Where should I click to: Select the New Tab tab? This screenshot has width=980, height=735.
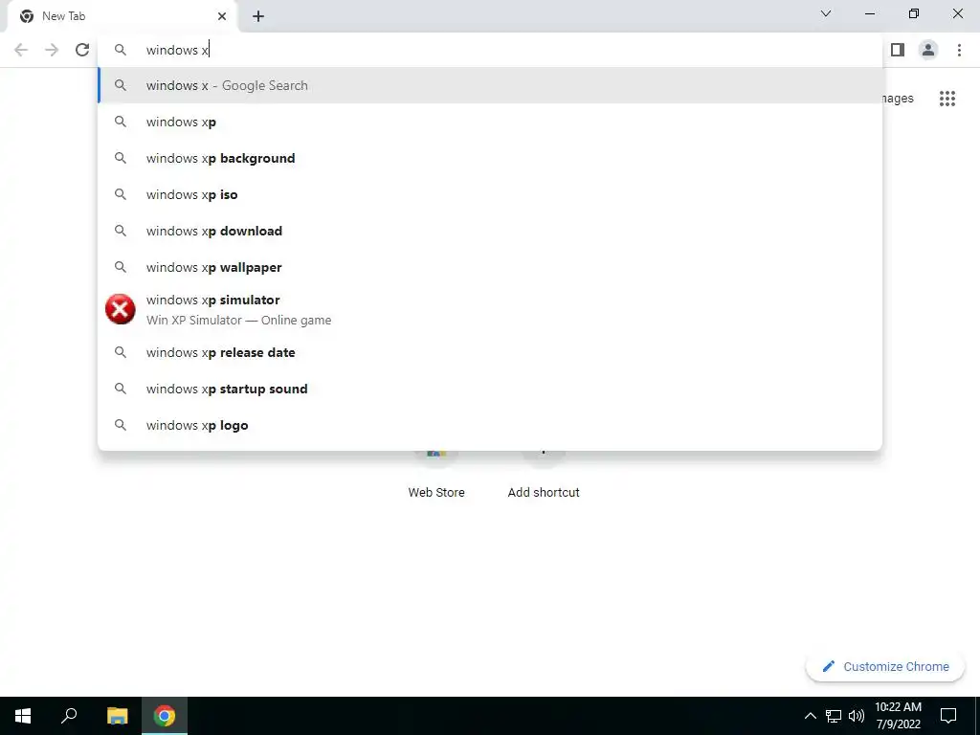click(x=122, y=16)
